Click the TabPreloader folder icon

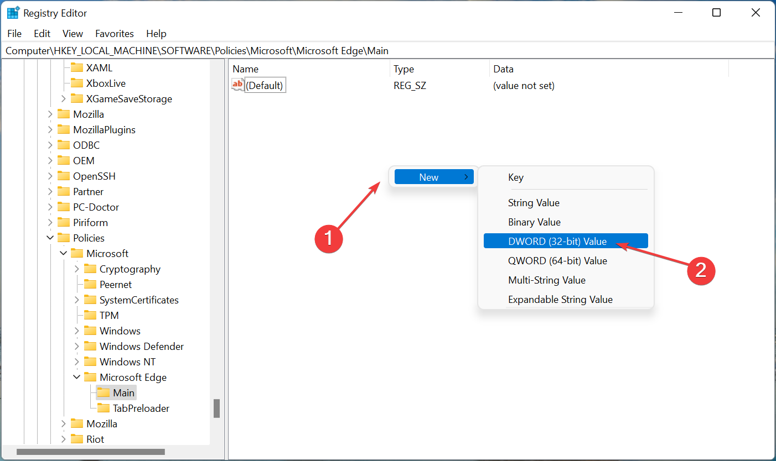click(103, 408)
